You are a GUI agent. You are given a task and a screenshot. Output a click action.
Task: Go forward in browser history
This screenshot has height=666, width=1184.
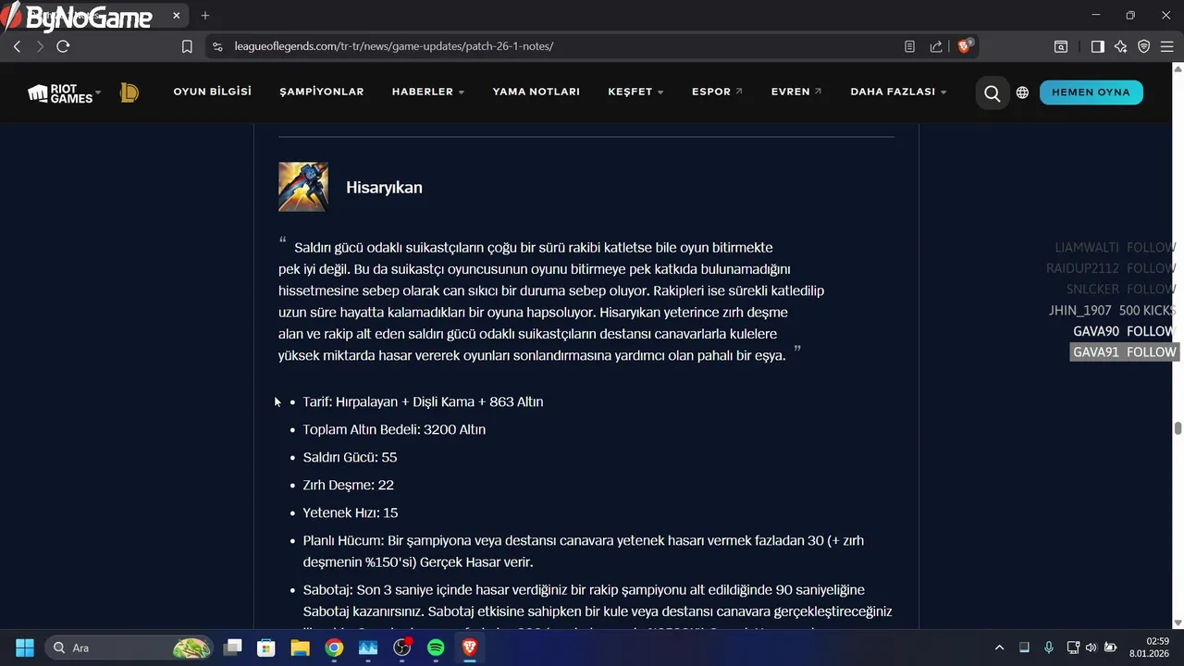[40, 46]
